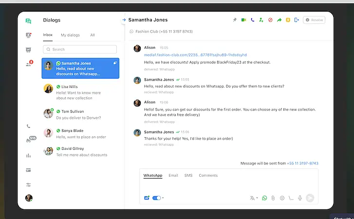Image resolution: width=354 pixels, height=219 pixels.
Task: Switch to the SMS composer tab
Action: pos(188,176)
